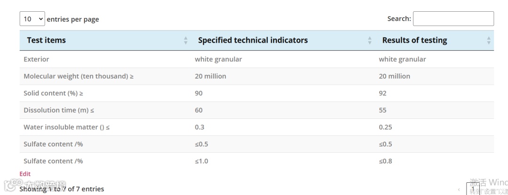This screenshot has height=195, width=508.
Task: Select the Molecular weight row
Action: point(257,76)
